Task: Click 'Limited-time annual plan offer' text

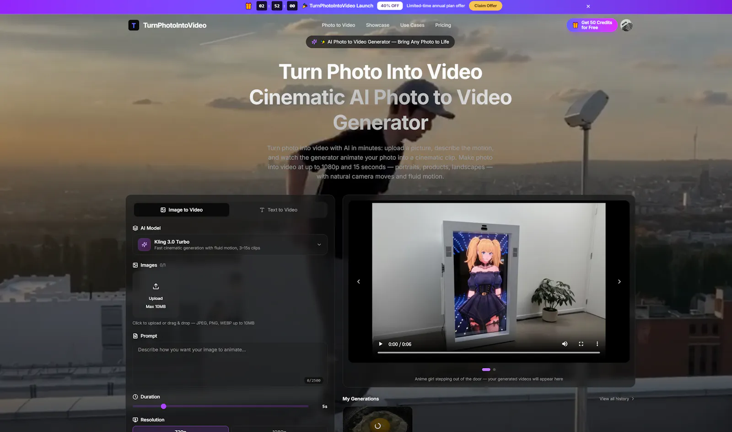Action: click(436, 6)
